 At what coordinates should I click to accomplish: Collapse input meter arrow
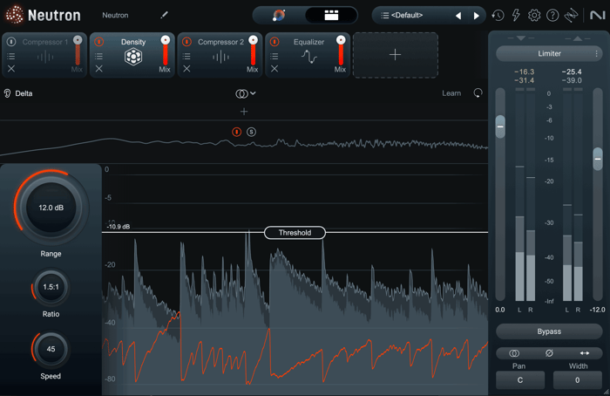click(521, 38)
